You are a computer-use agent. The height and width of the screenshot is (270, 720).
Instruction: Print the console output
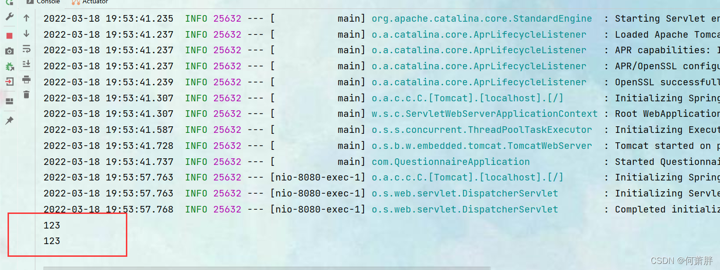26,79
